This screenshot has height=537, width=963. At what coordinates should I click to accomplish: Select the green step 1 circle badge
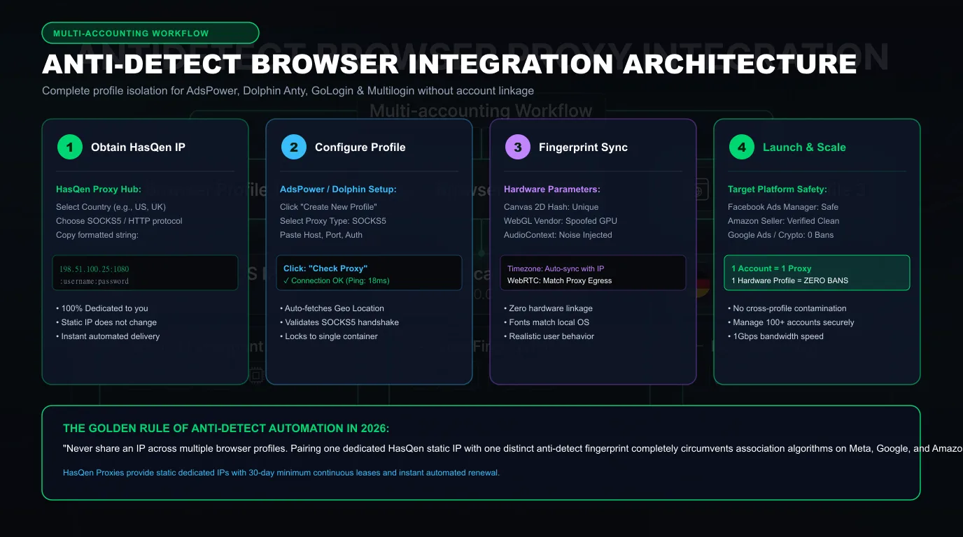[x=69, y=147]
